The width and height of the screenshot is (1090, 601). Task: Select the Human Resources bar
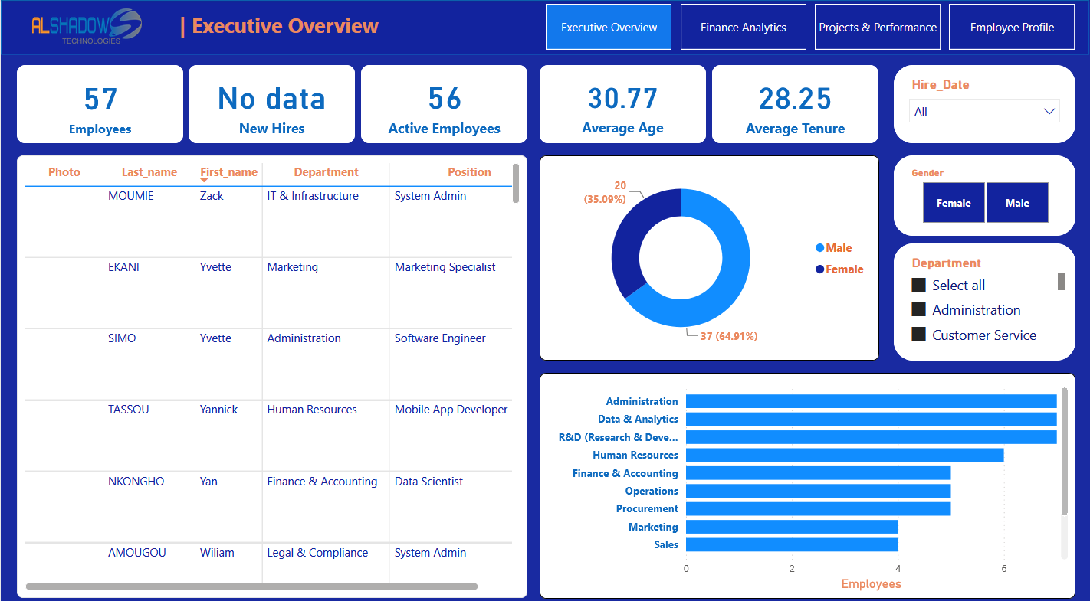click(x=845, y=455)
